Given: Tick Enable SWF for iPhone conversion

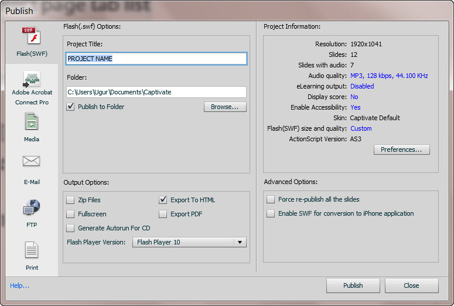Looking at the screenshot, I should coord(271,213).
